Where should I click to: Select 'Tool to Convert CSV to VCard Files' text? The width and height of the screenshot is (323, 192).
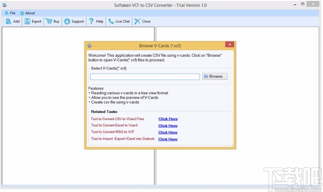tap(117, 119)
